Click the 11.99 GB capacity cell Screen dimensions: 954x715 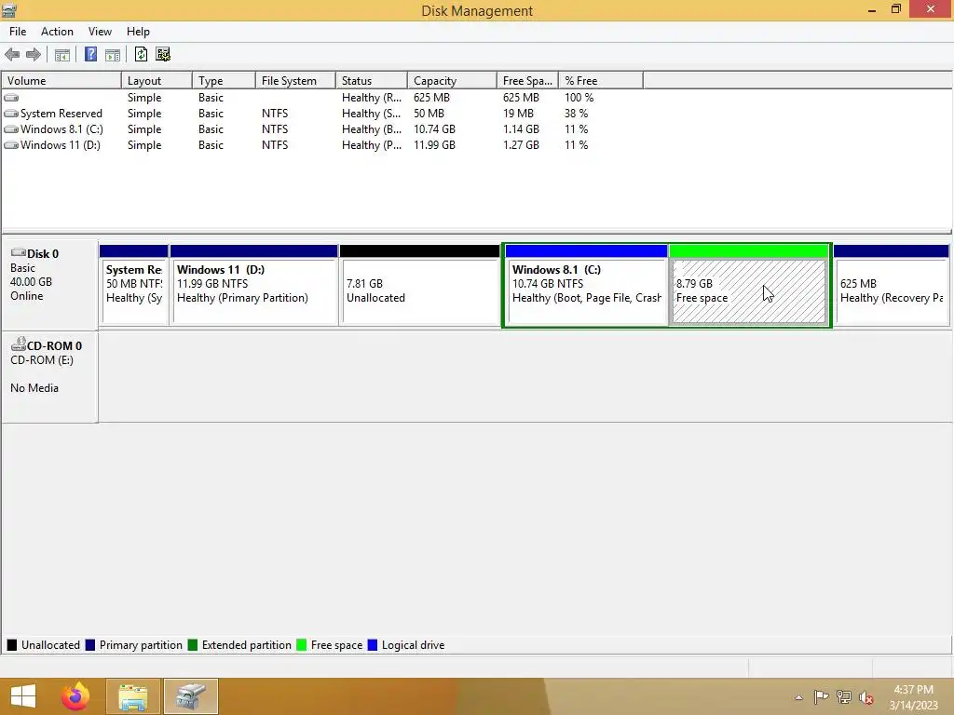pyautogui.click(x=434, y=144)
